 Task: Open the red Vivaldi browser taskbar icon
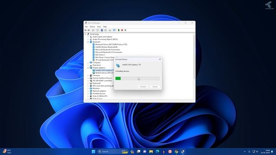coord(170,152)
